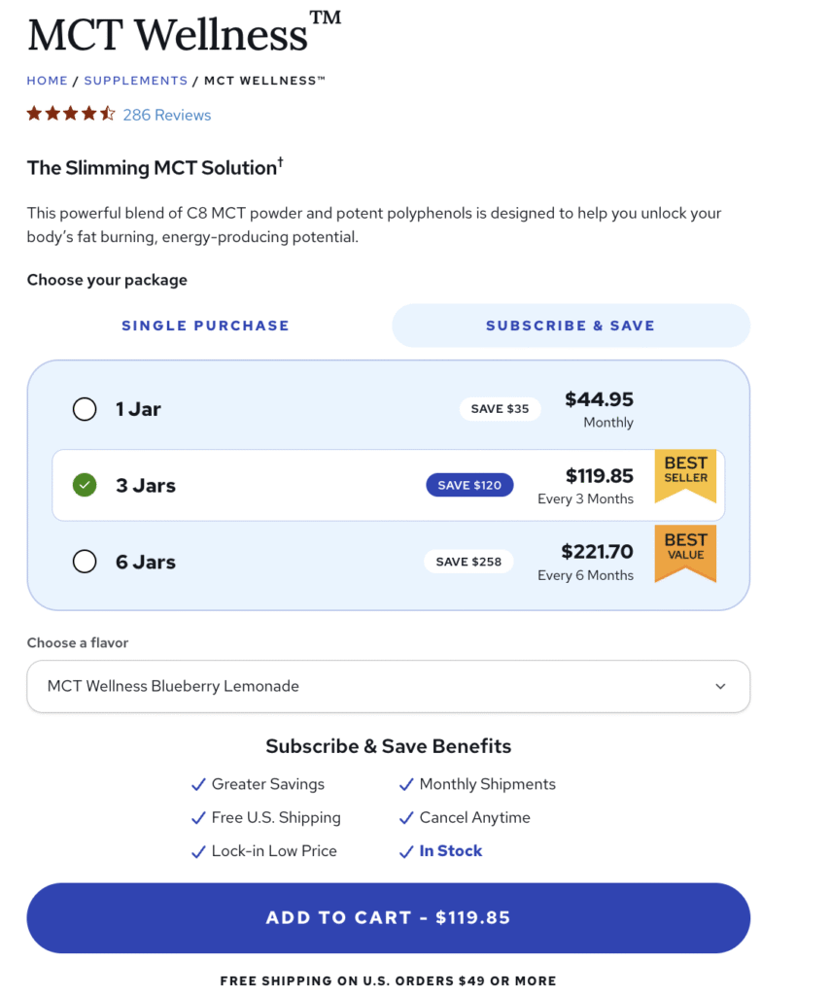This screenshot has width=830, height=995.
Task: Click the checkmark beside In Stock
Action: point(406,851)
